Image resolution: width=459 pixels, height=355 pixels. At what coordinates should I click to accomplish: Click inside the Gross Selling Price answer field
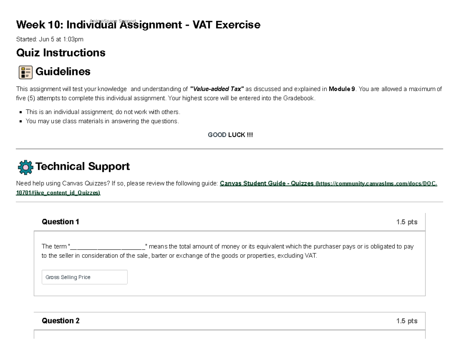pyautogui.click(x=84, y=277)
